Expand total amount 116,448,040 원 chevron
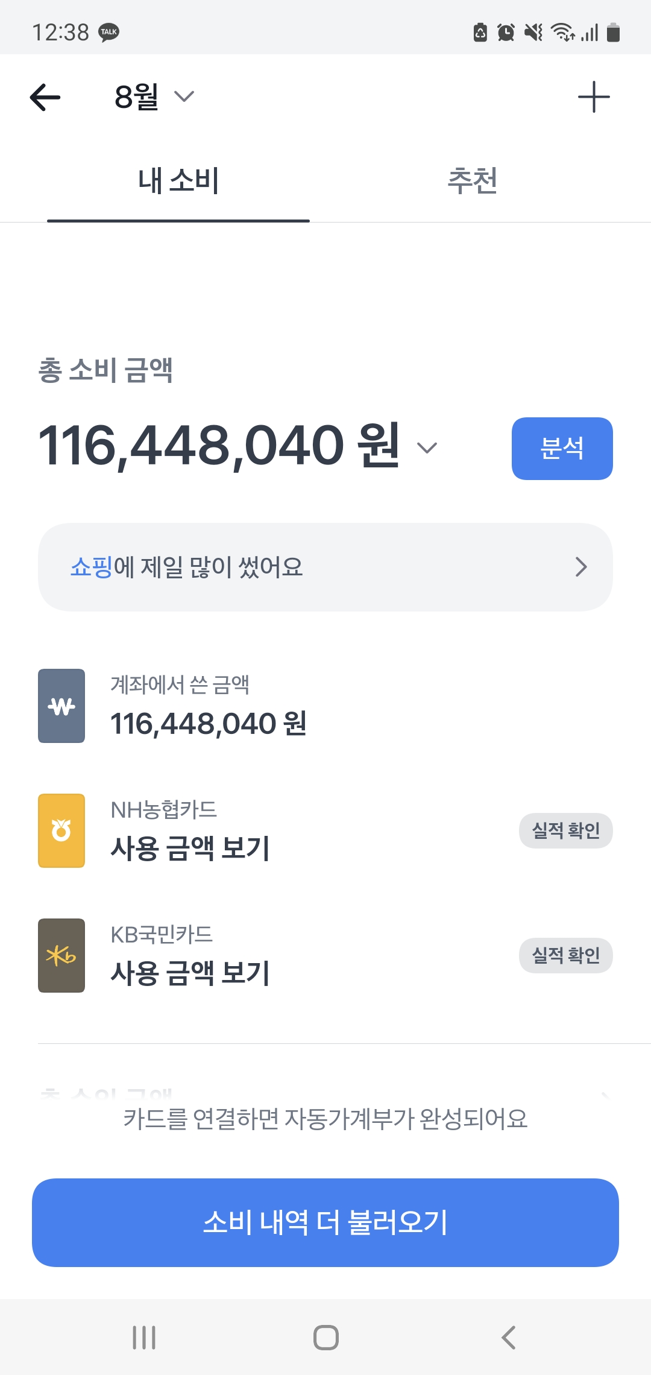The height and width of the screenshot is (1375, 651). 427,447
